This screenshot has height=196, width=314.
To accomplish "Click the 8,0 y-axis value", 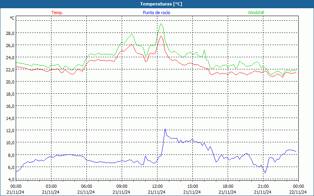I will 11,155.
